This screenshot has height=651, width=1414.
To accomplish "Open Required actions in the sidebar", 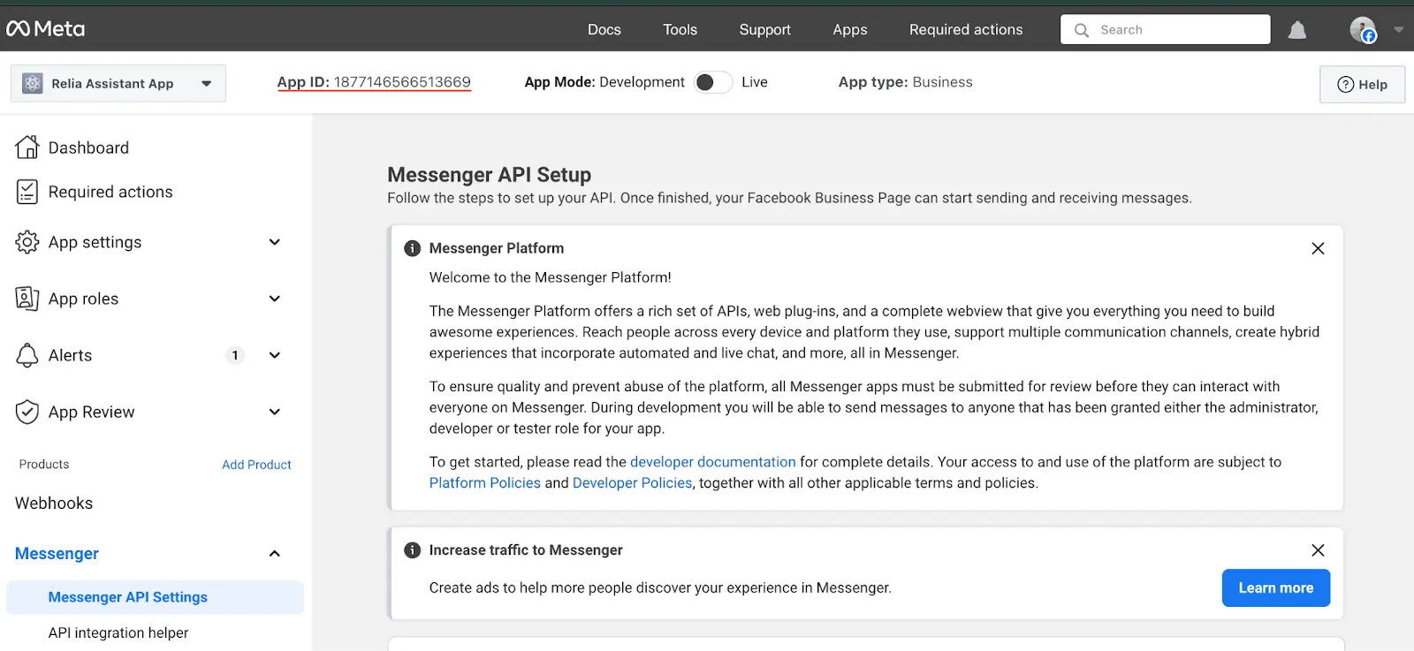I will (x=110, y=192).
